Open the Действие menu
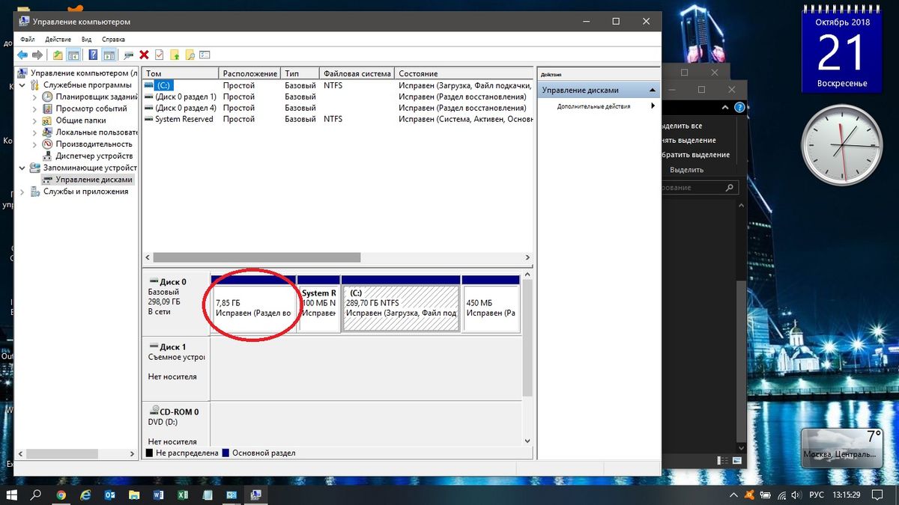 [58, 39]
